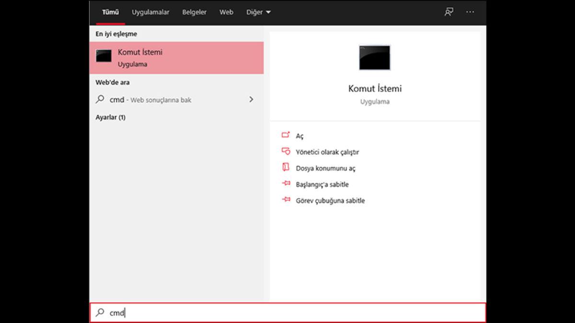Click the Başlangıç'a sabitle pin icon
The height and width of the screenshot is (323, 575).
(286, 184)
